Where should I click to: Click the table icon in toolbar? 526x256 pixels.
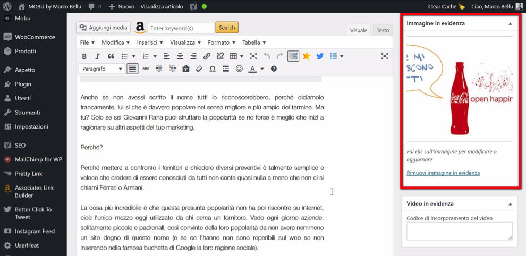pos(233,56)
